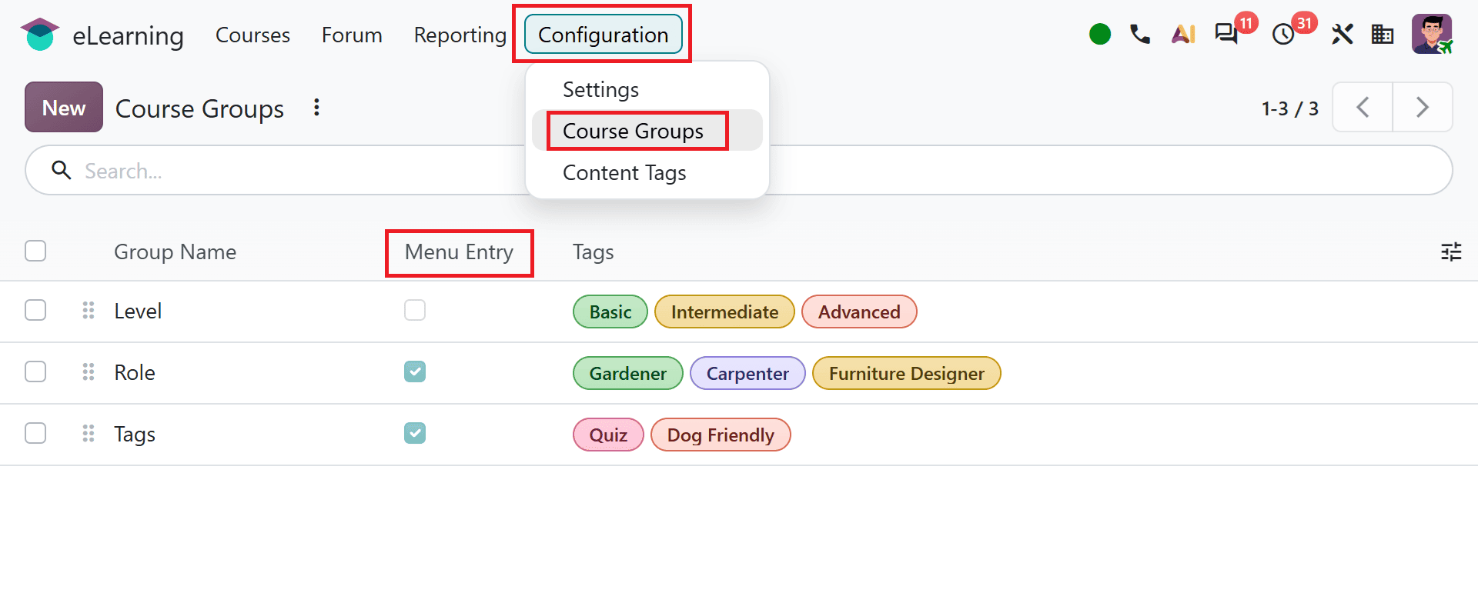Toggle the select-all rows checkbox
Screen dimensions: 1478x593
35,251
